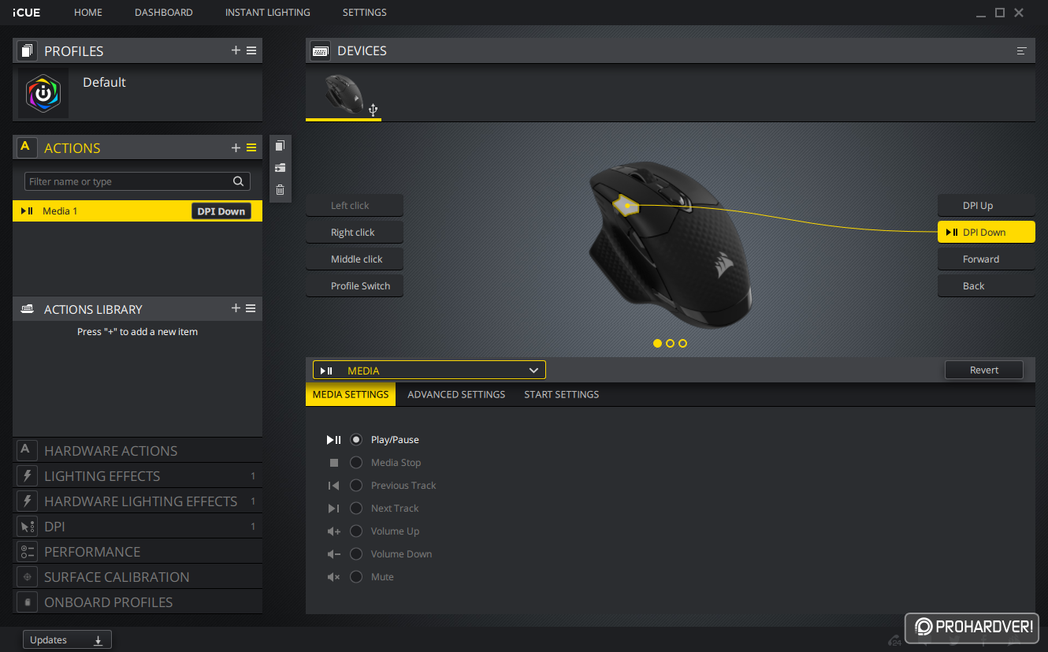Focus the 'Filter name or type' field
The height and width of the screenshot is (652, 1048).
pyautogui.click(x=137, y=181)
